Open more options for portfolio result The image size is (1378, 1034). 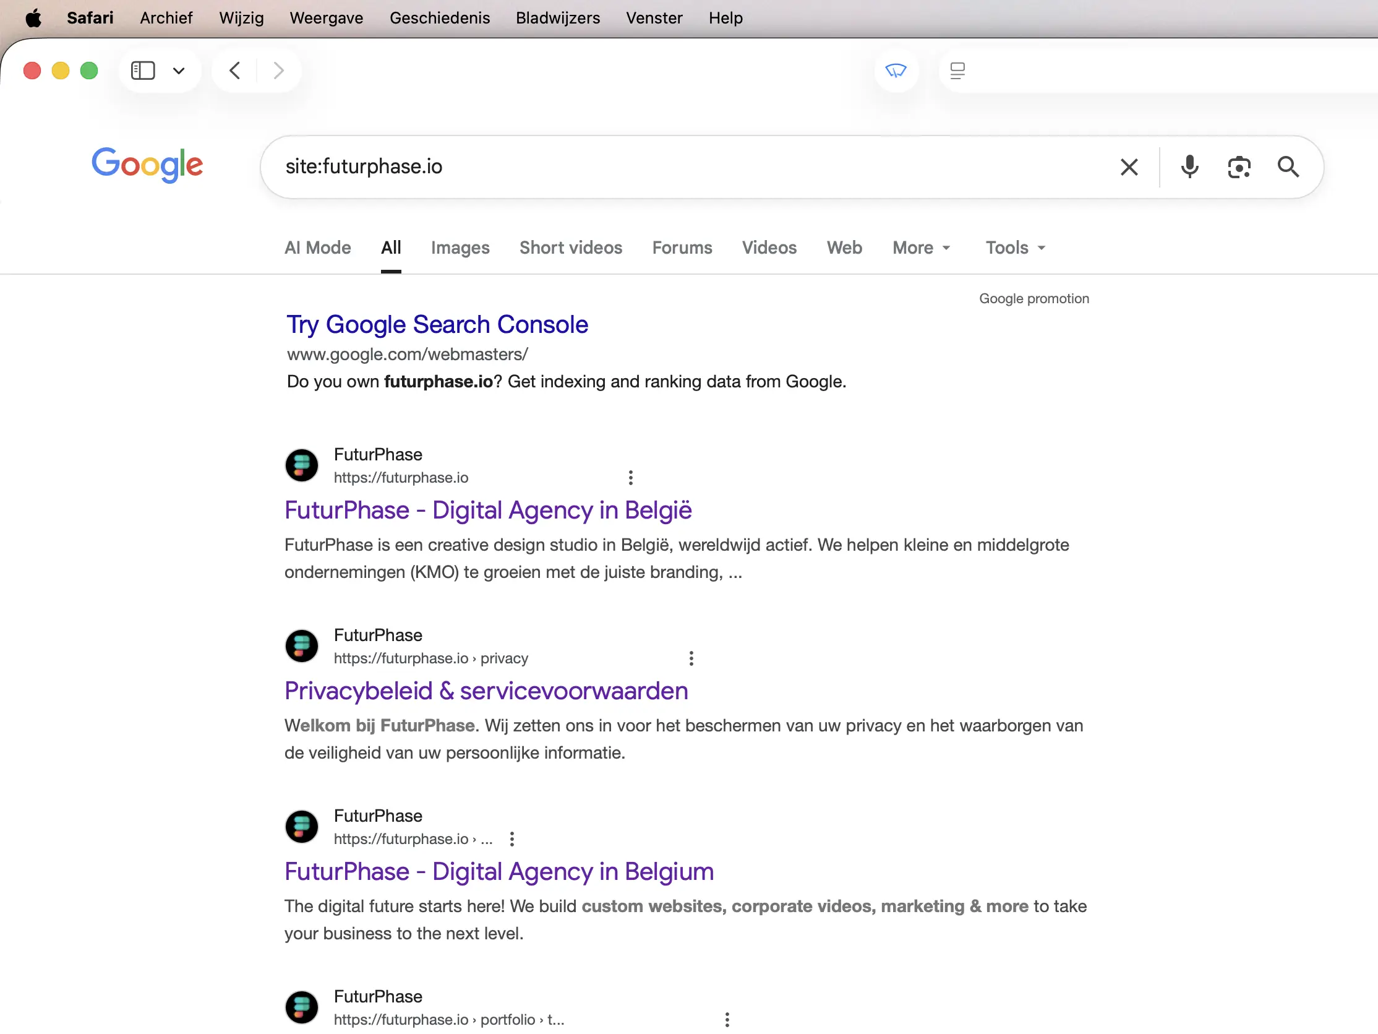(726, 1020)
